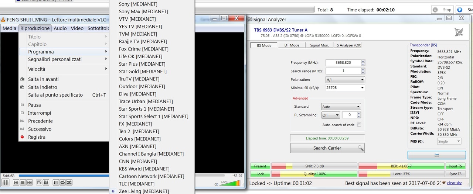
Task: Select Star Sports 1 [MEDIANET] program
Action: click(x=152, y=109)
